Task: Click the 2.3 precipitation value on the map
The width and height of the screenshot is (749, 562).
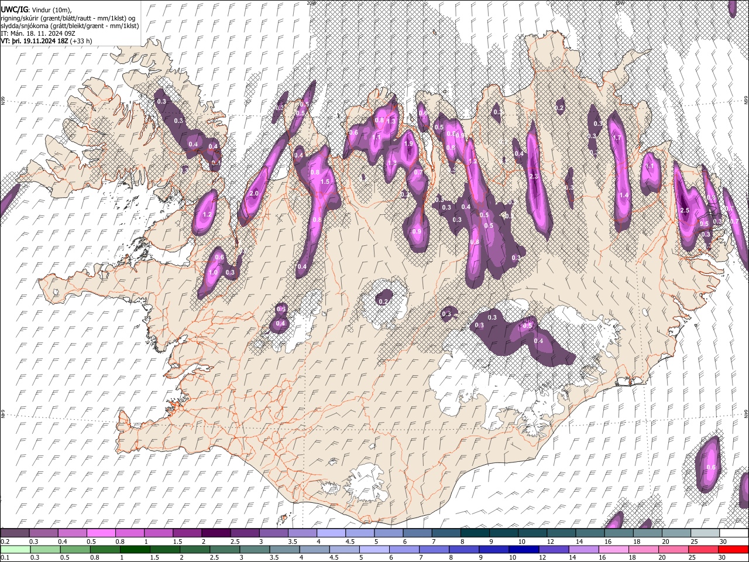Action: point(533,176)
